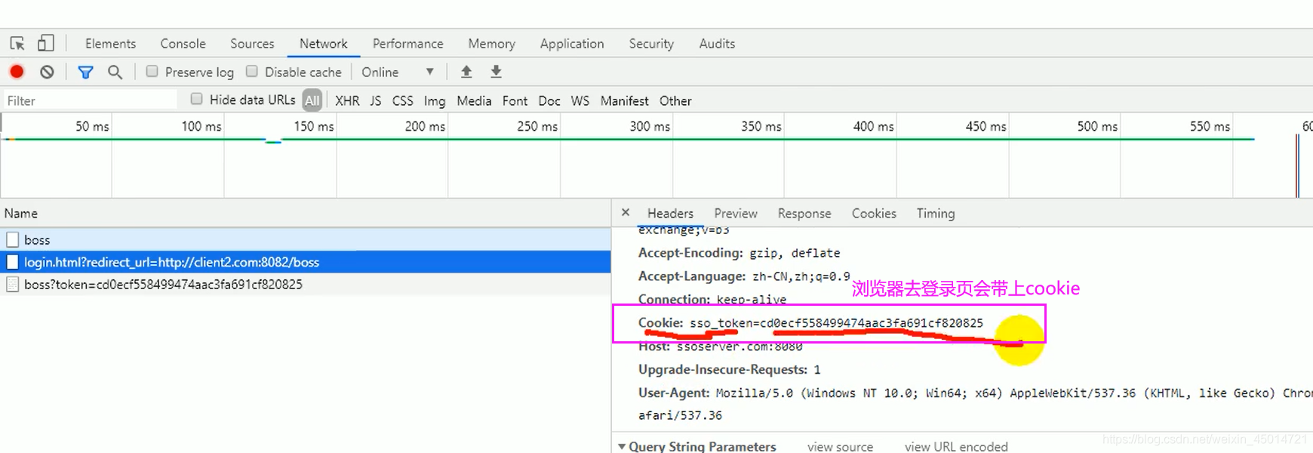Open the Security panel tab
1313x453 pixels.
pos(651,43)
